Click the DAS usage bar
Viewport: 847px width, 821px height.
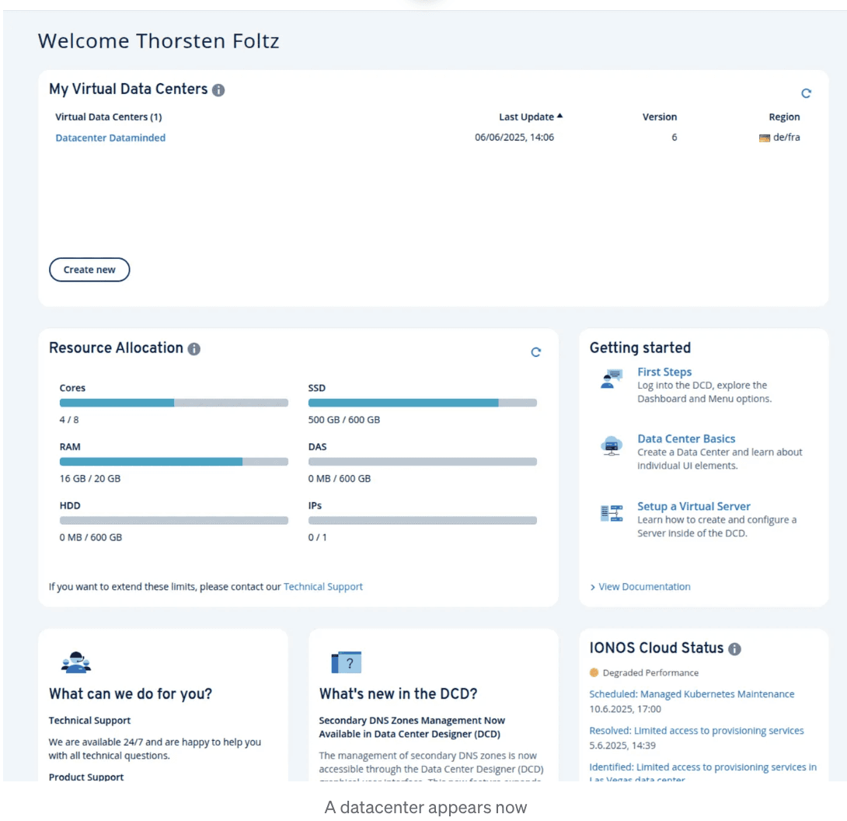point(423,462)
